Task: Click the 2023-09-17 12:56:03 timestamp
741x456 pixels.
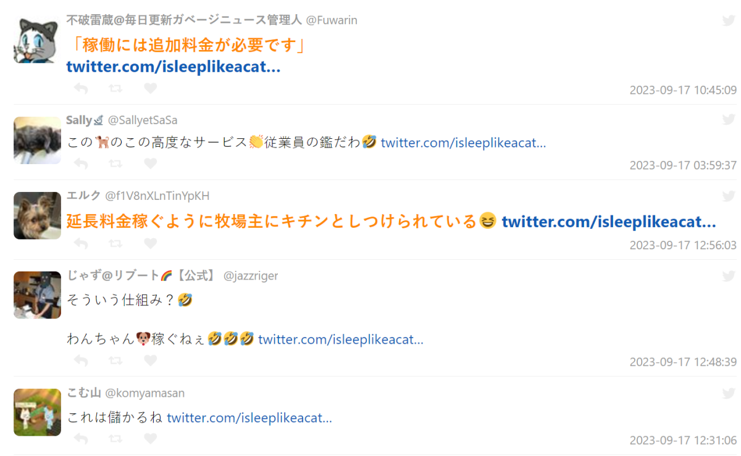Action: click(683, 245)
